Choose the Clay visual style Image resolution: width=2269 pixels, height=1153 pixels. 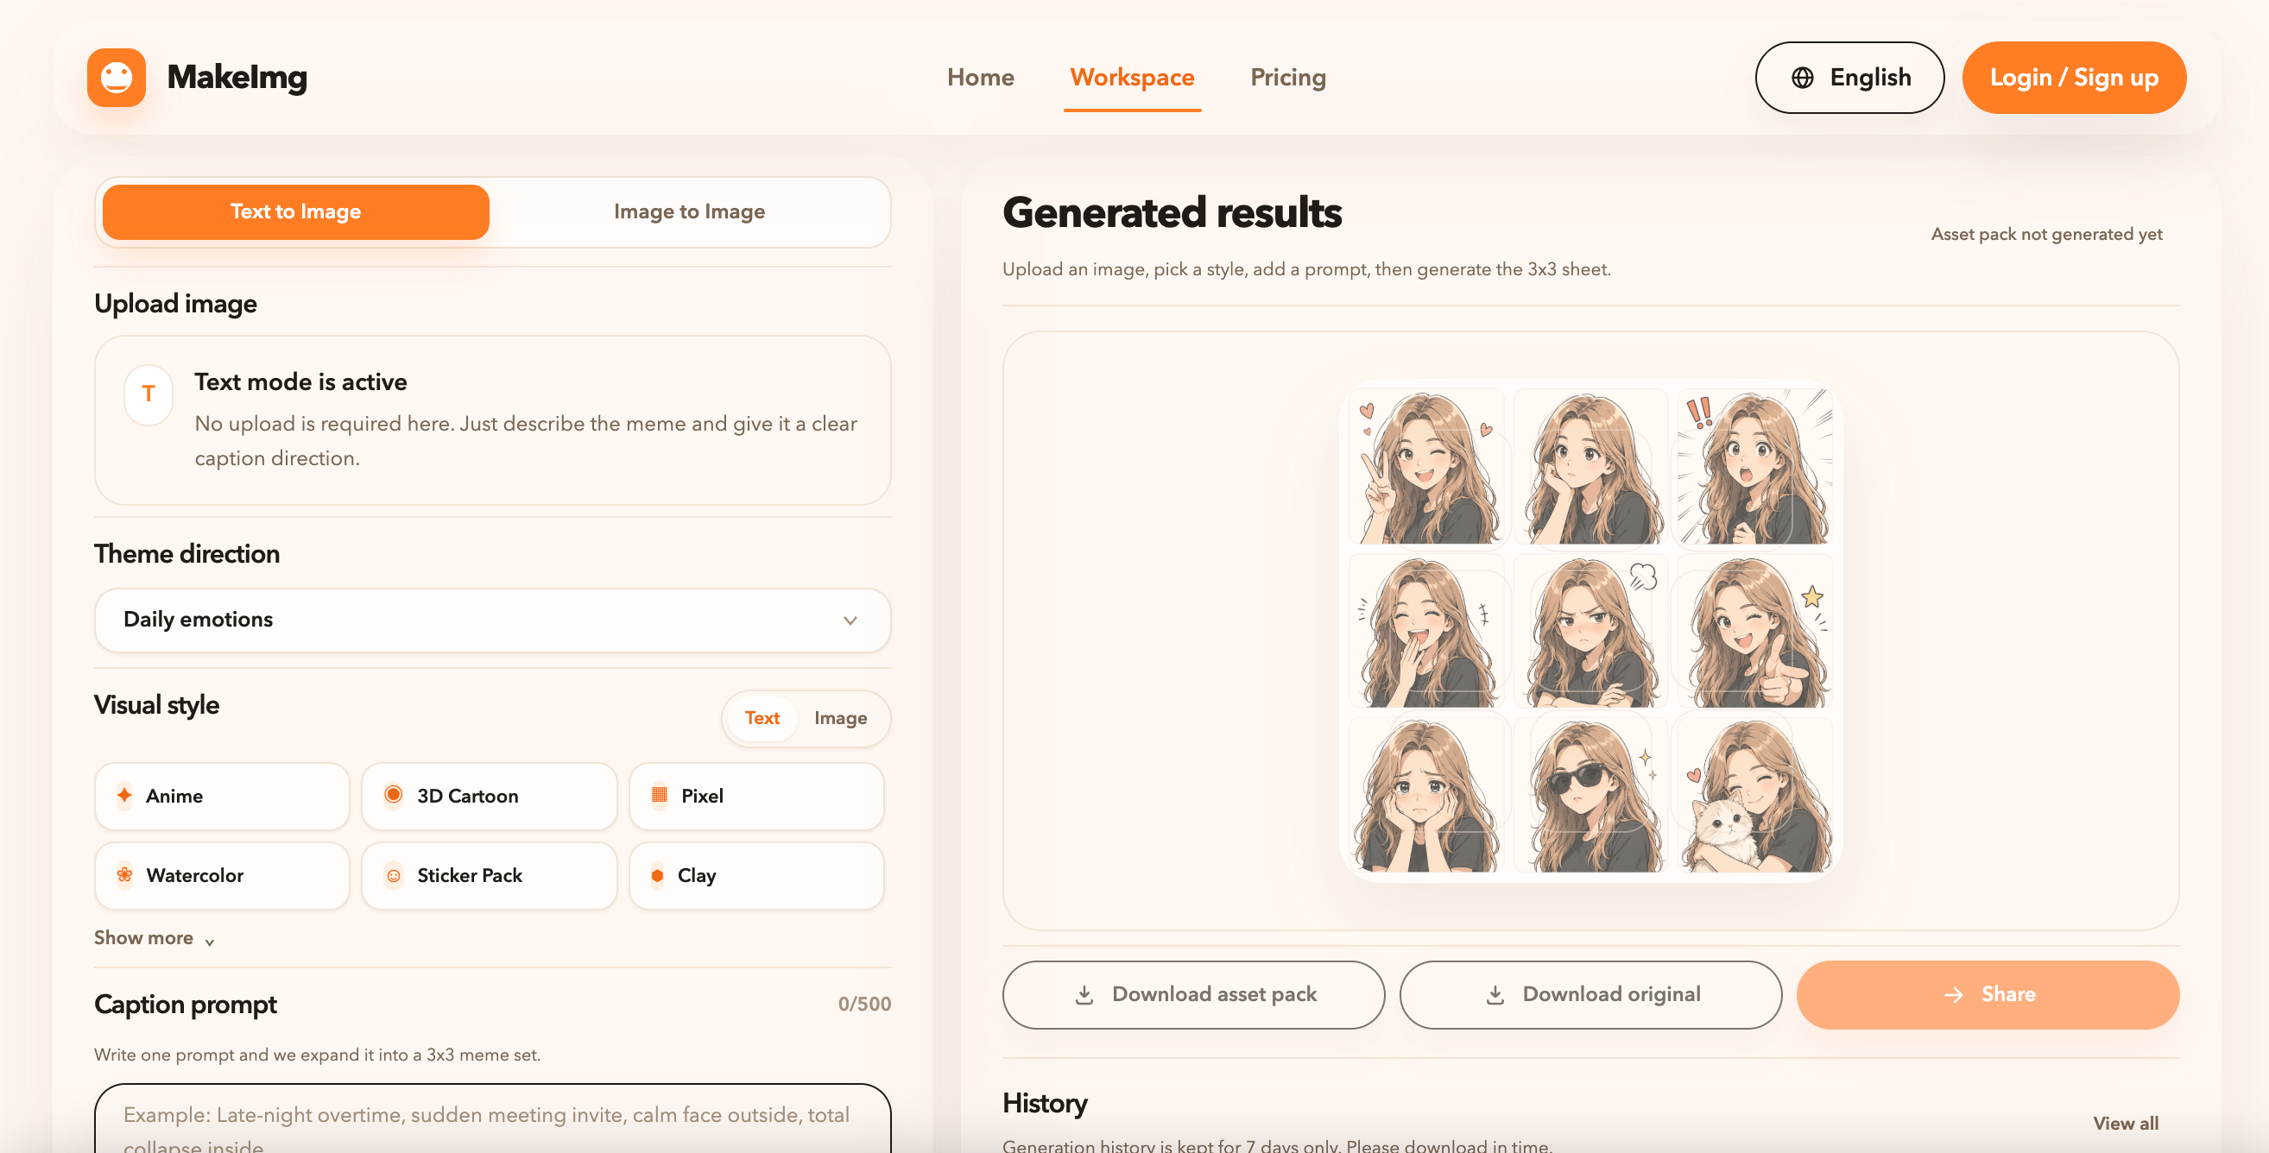pos(756,876)
